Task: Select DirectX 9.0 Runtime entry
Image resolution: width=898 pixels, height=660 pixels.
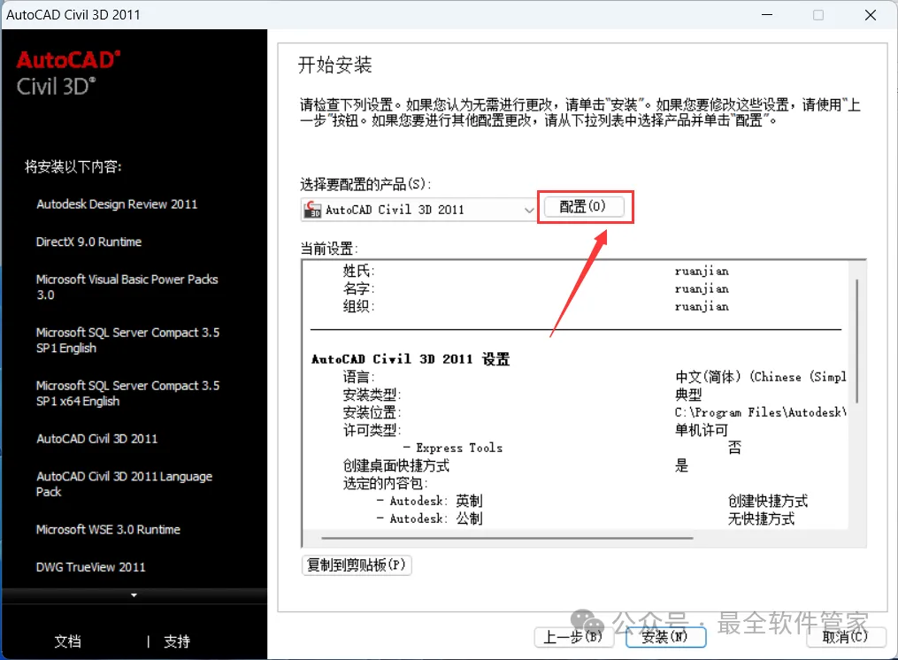Action: click(88, 242)
